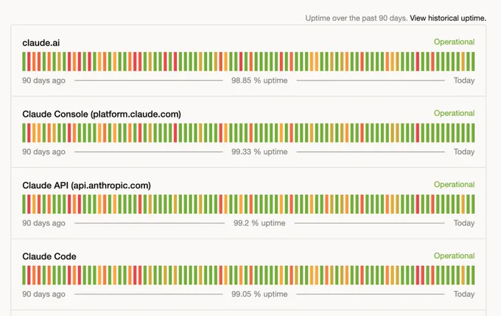Click the 'Today' label under Claude Code
This screenshot has height=316, width=501.
pyautogui.click(x=464, y=294)
